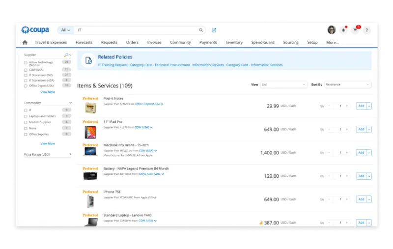Increase quantity for Post-it Notes
This screenshot has width=393, height=249.
pyautogui.click(x=347, y=106)
